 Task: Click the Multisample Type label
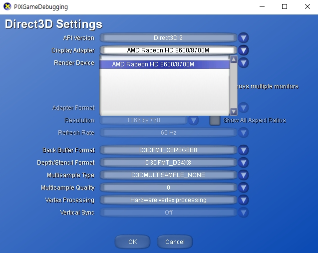coord(71,175)
